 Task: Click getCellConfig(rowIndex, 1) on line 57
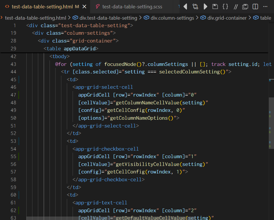point(145,172)
